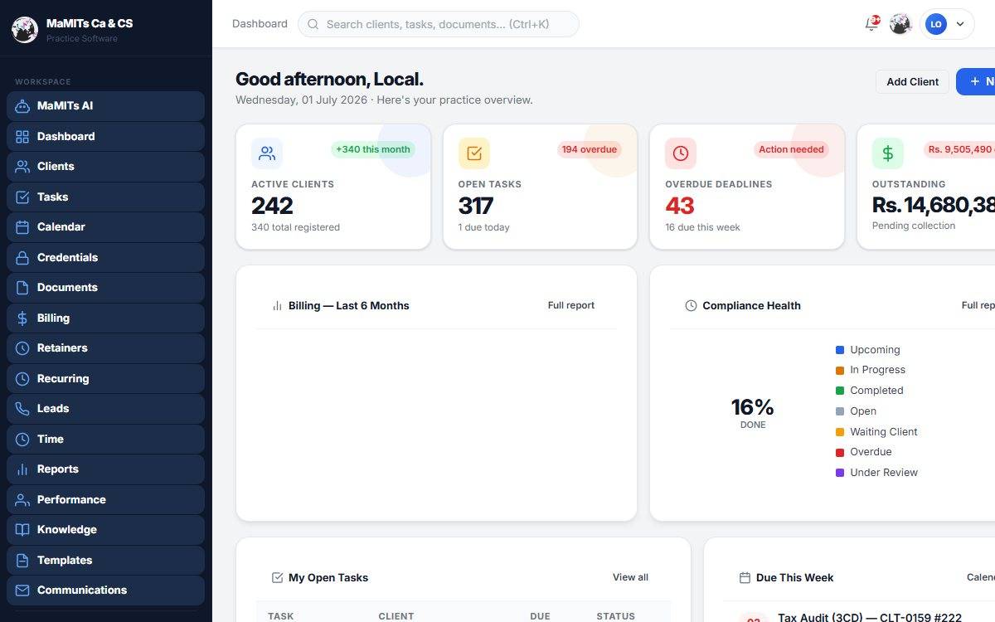The height and width of the screenshot is (622, 995).
Task: Click the Active Clients people icon
Action: (267, 153)
